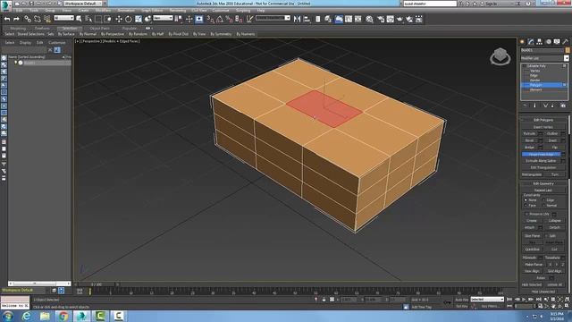Image resolution: width=572 pixels, height=322 pixels.
Task: Choose the Select Object tool
Action: coord(79,19)
